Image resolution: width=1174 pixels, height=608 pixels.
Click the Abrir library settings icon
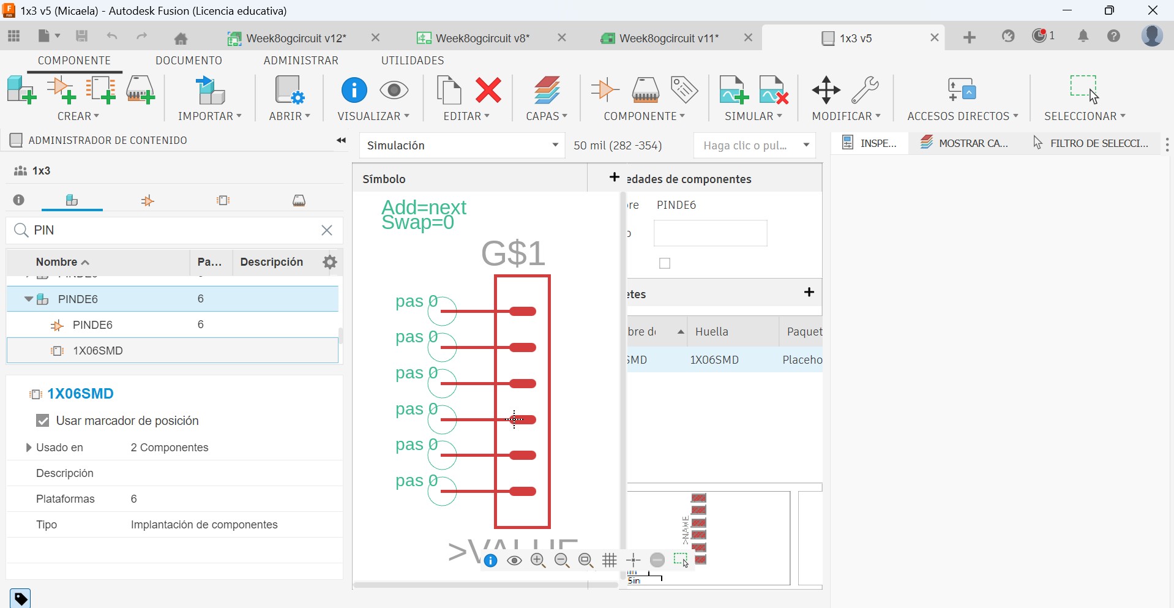coord(289,90)
